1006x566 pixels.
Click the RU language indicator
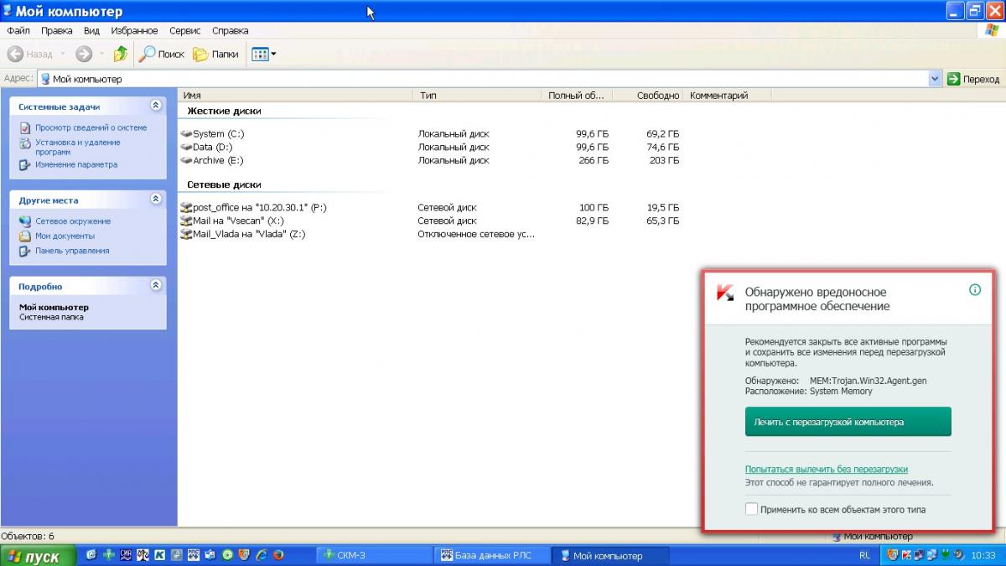pos(864,555)
